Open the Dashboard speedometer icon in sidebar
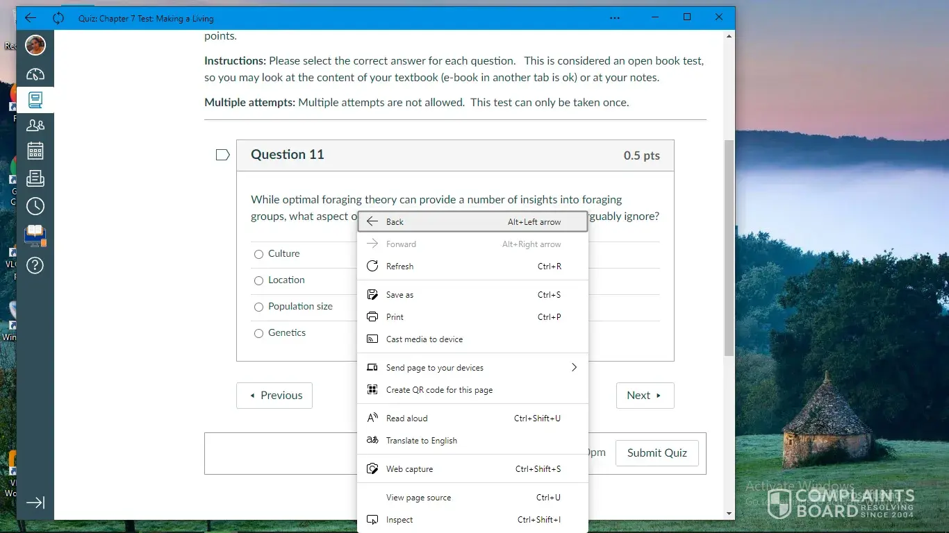This screenshot has height=533, width=949. pyautogui.click(x=35, y=74)
